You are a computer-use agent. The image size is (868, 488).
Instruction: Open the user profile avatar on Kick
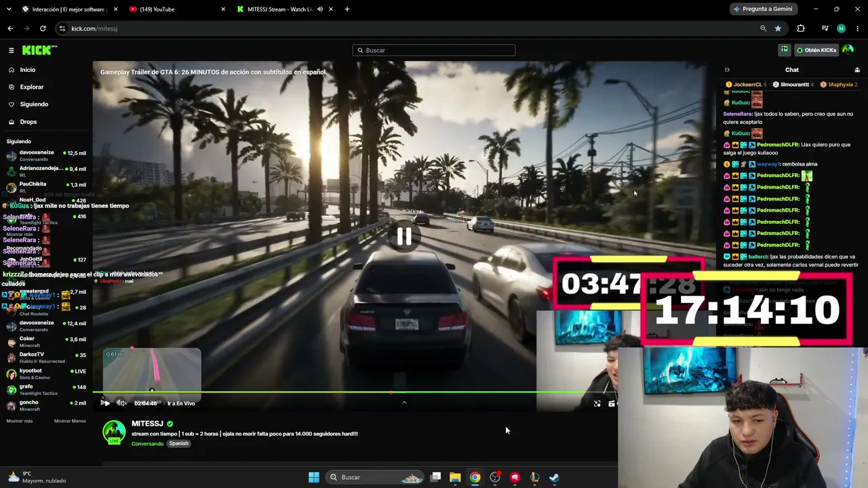click(x=848, y=50)
